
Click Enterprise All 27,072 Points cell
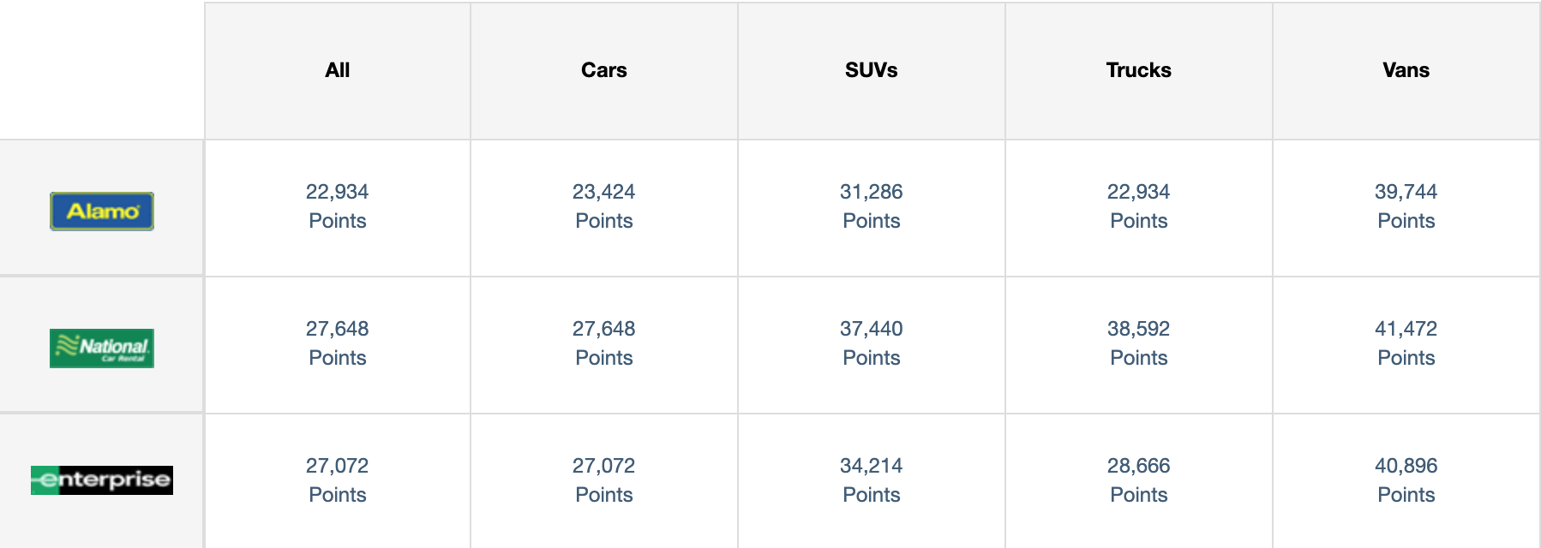point(338,481)
